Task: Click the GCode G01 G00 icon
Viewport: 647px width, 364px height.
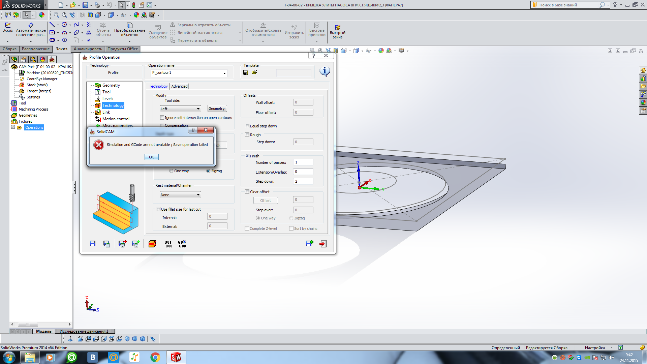Action: [x=168, y=244]
